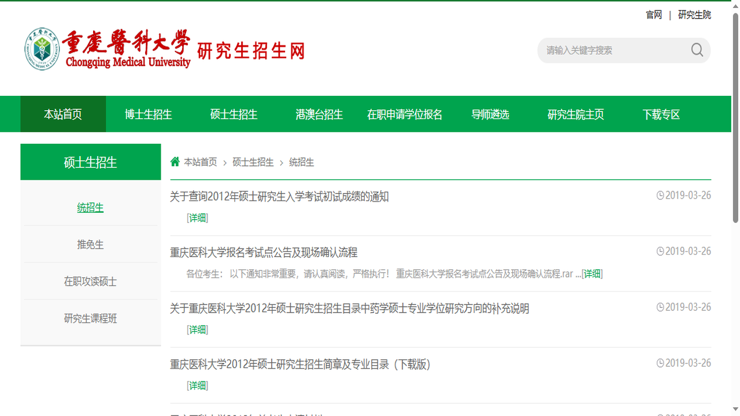Viewport: 740px width, 416px height.
Task: Open the 在职攻读硕士 sidebar category
Action: (90, 281)
